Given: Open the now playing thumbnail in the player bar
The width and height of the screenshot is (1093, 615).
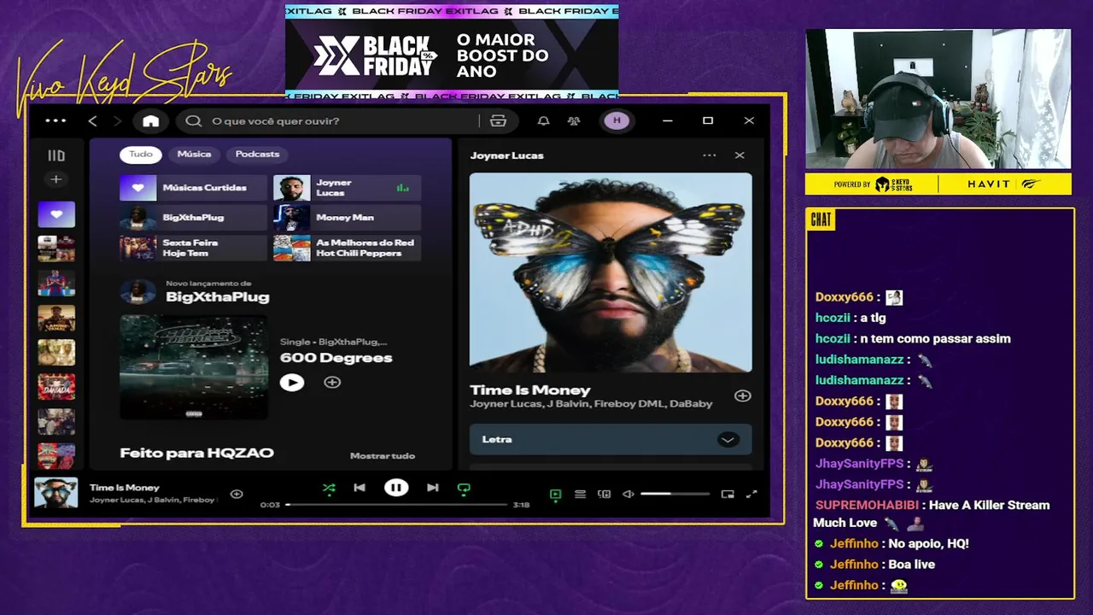Looking at the screenshot, I should (x=56, y=493).
